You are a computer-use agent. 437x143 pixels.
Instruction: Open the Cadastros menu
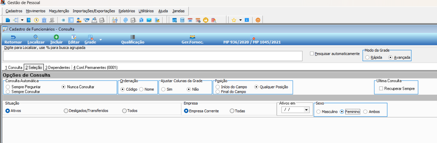pyautogui.click(x=14, y=11)
